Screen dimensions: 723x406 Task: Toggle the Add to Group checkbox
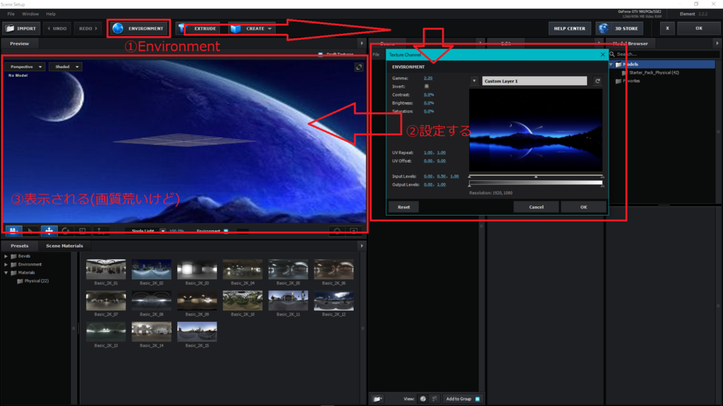coord(478,399)
